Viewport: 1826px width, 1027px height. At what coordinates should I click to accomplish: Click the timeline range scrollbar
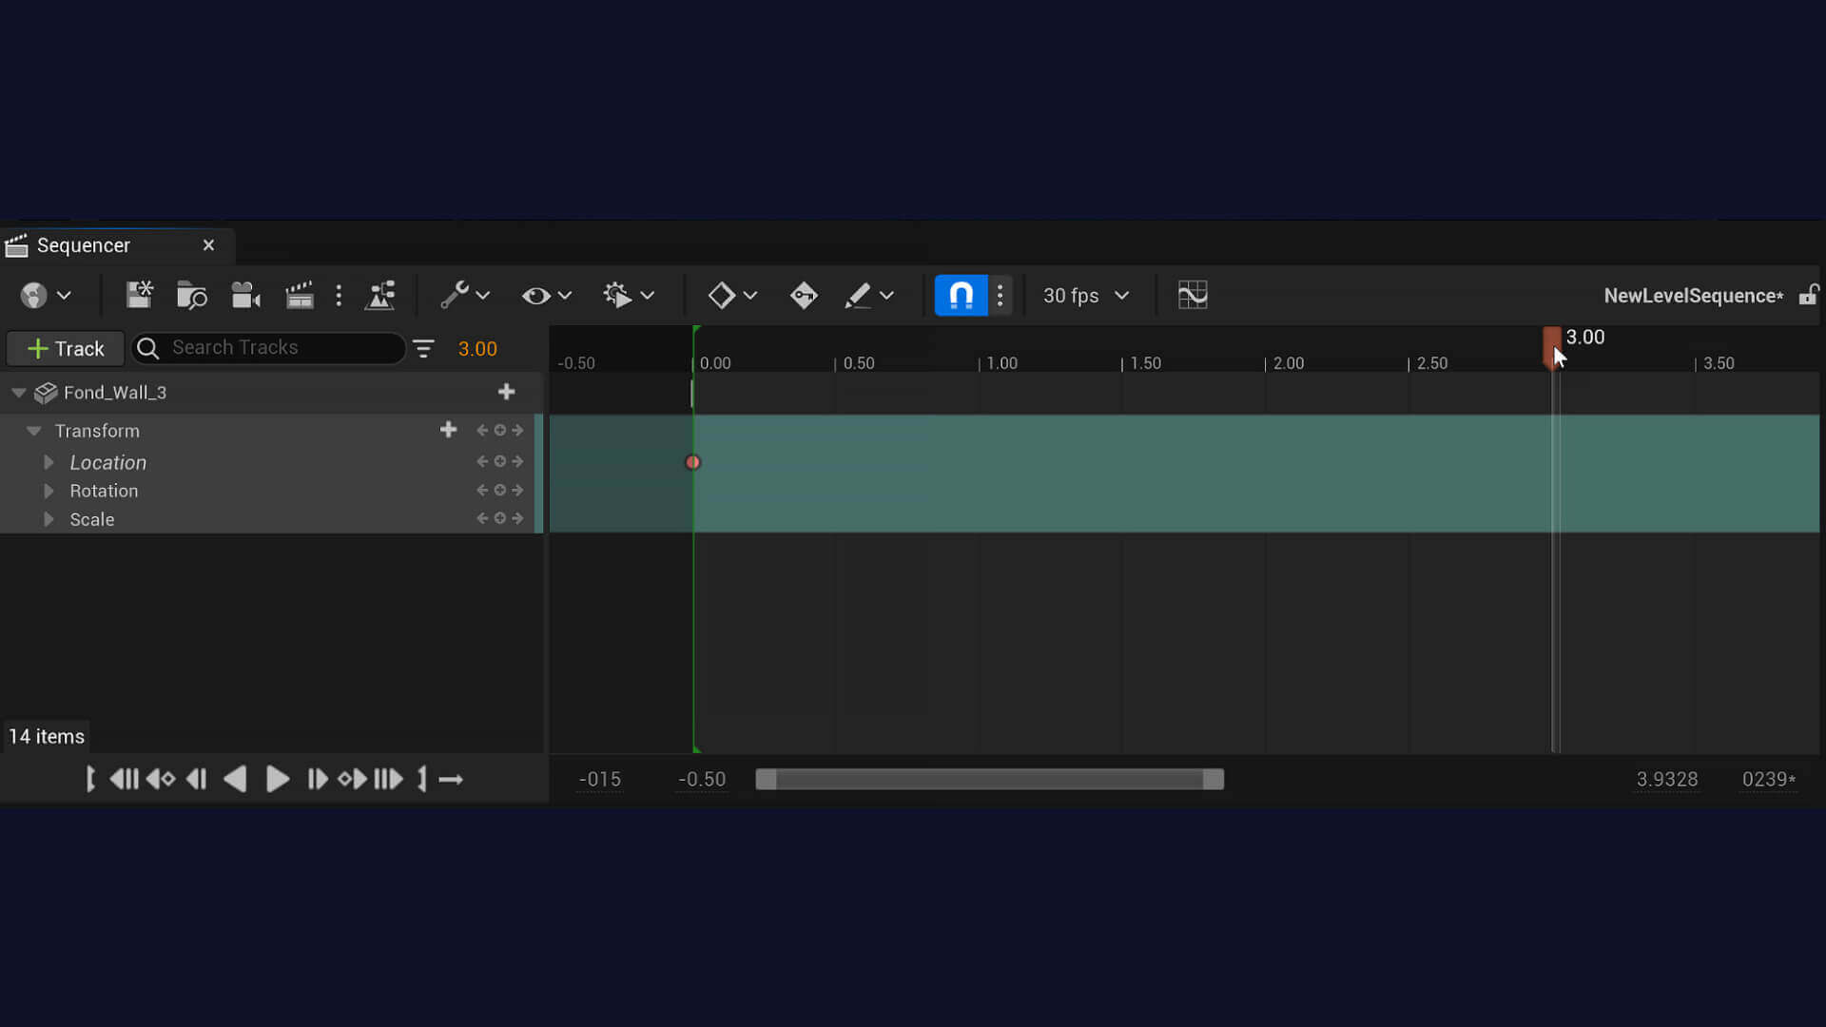pyautogui.click(x=989, y=780)
